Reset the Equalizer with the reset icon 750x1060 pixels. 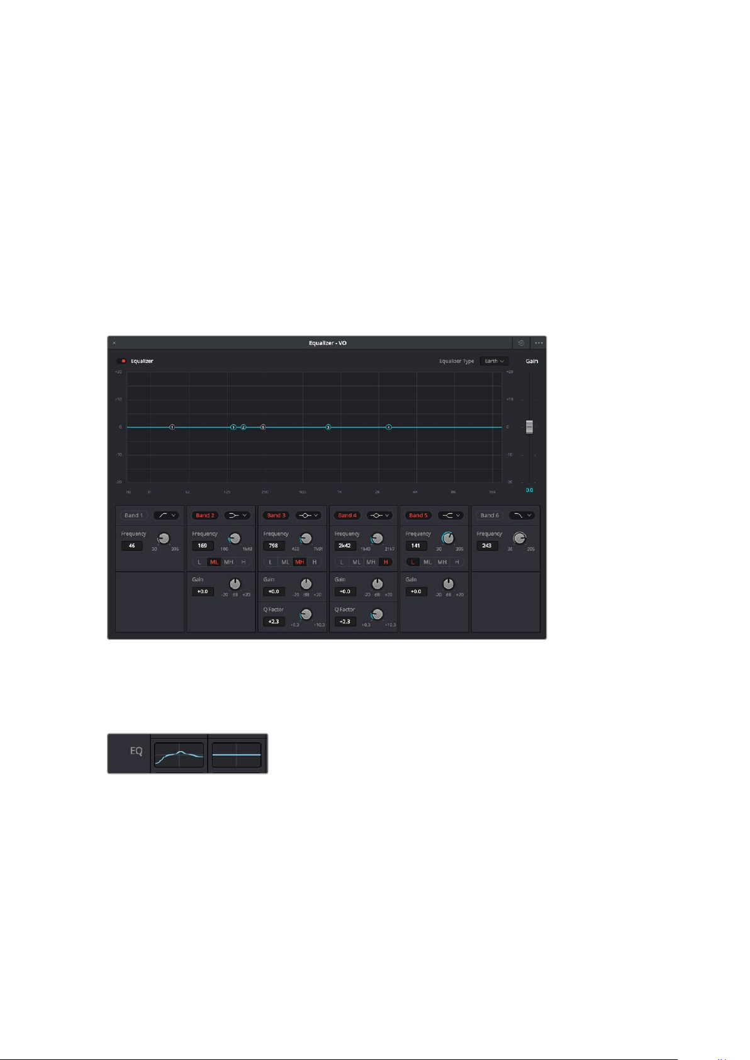521,343
